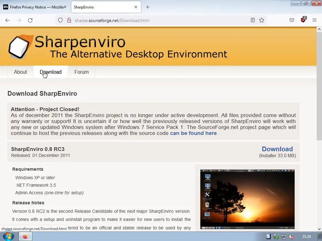Screen dimensions: 322x241
Task: Open the network tray icon
Action: [x=284, y=237]
